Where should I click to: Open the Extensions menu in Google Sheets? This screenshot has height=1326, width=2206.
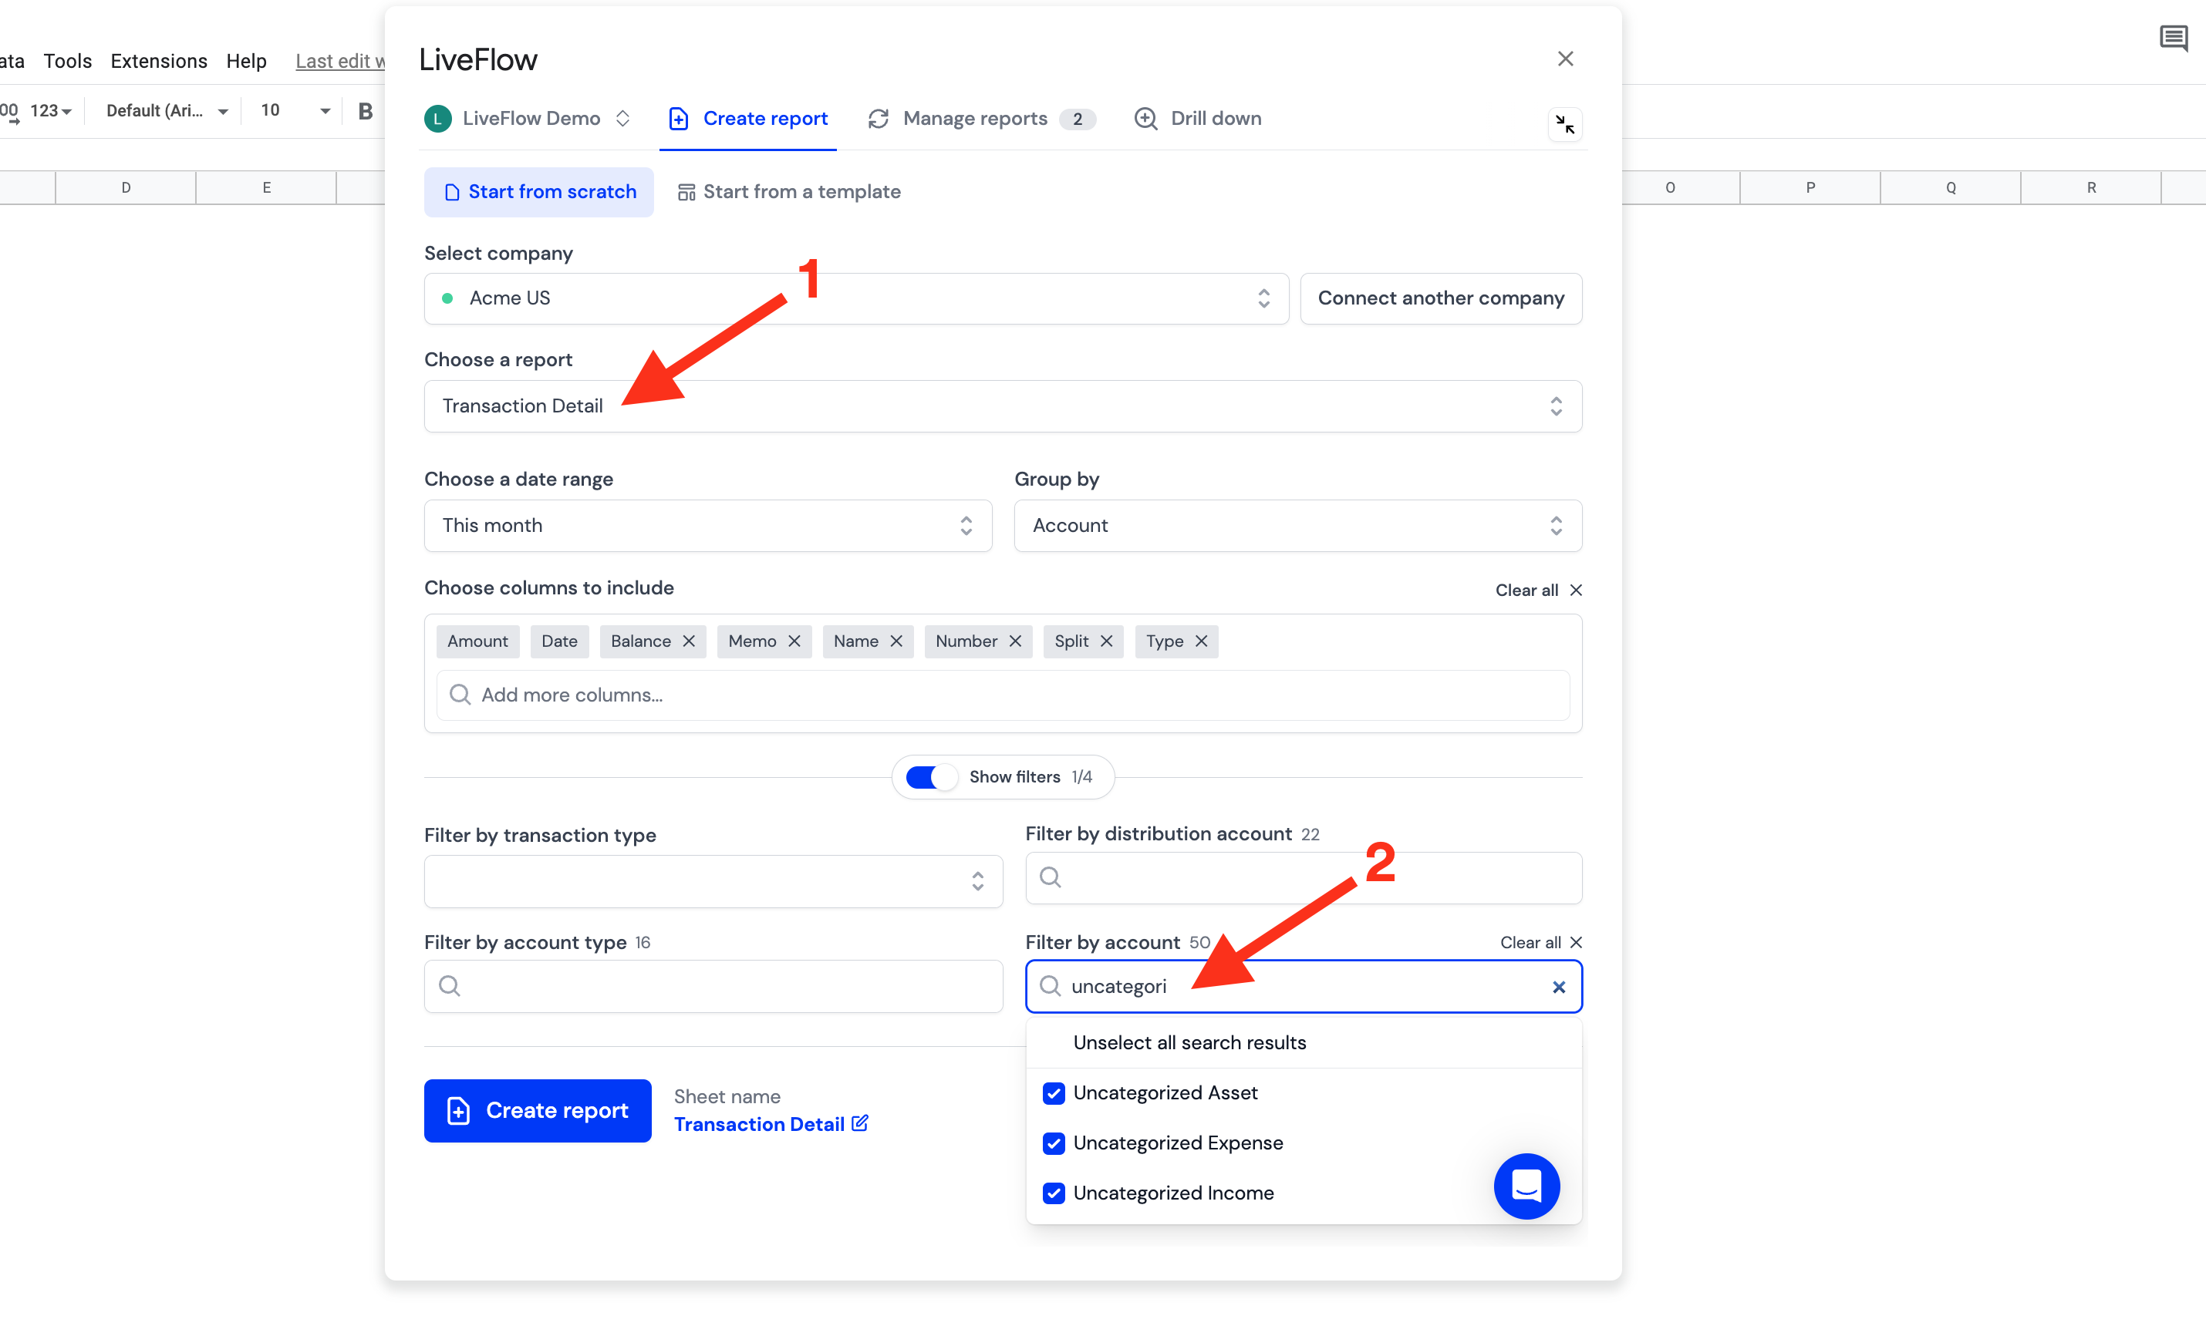pos(158,61)
